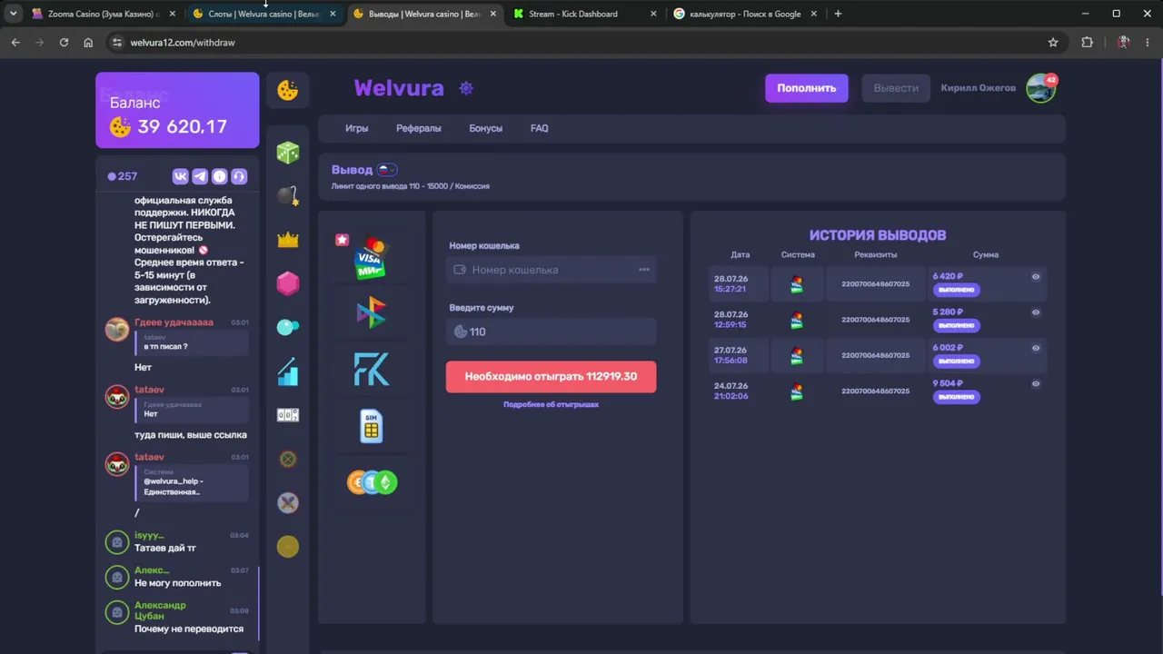Reload the page in the browser
The width and height of the screenshot is (1163, 654).
pyautogui.click(x=64, y=42)
